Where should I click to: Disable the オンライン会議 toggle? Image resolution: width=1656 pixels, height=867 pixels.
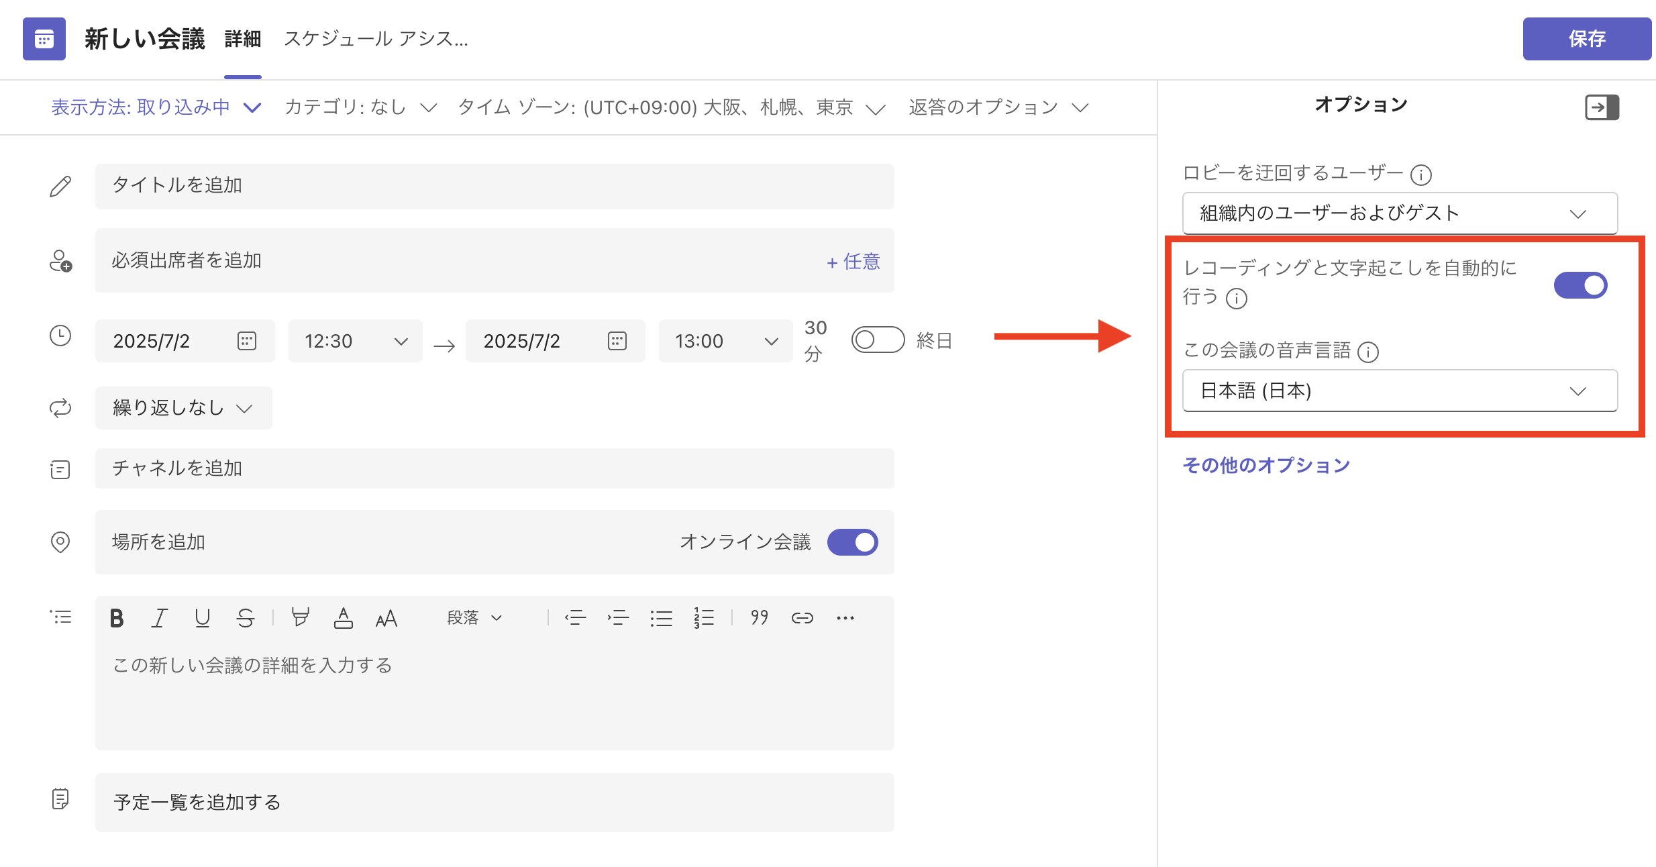point(852,542)
